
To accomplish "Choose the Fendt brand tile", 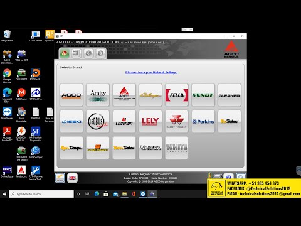I will coord(203,95).
